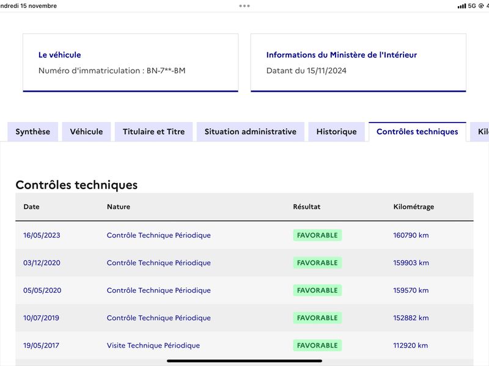This screenshot has height=366, width=489.
Task: Click the Datant du 15/11/2024 text
Action: pyautogui.click(x=306, y=71)
